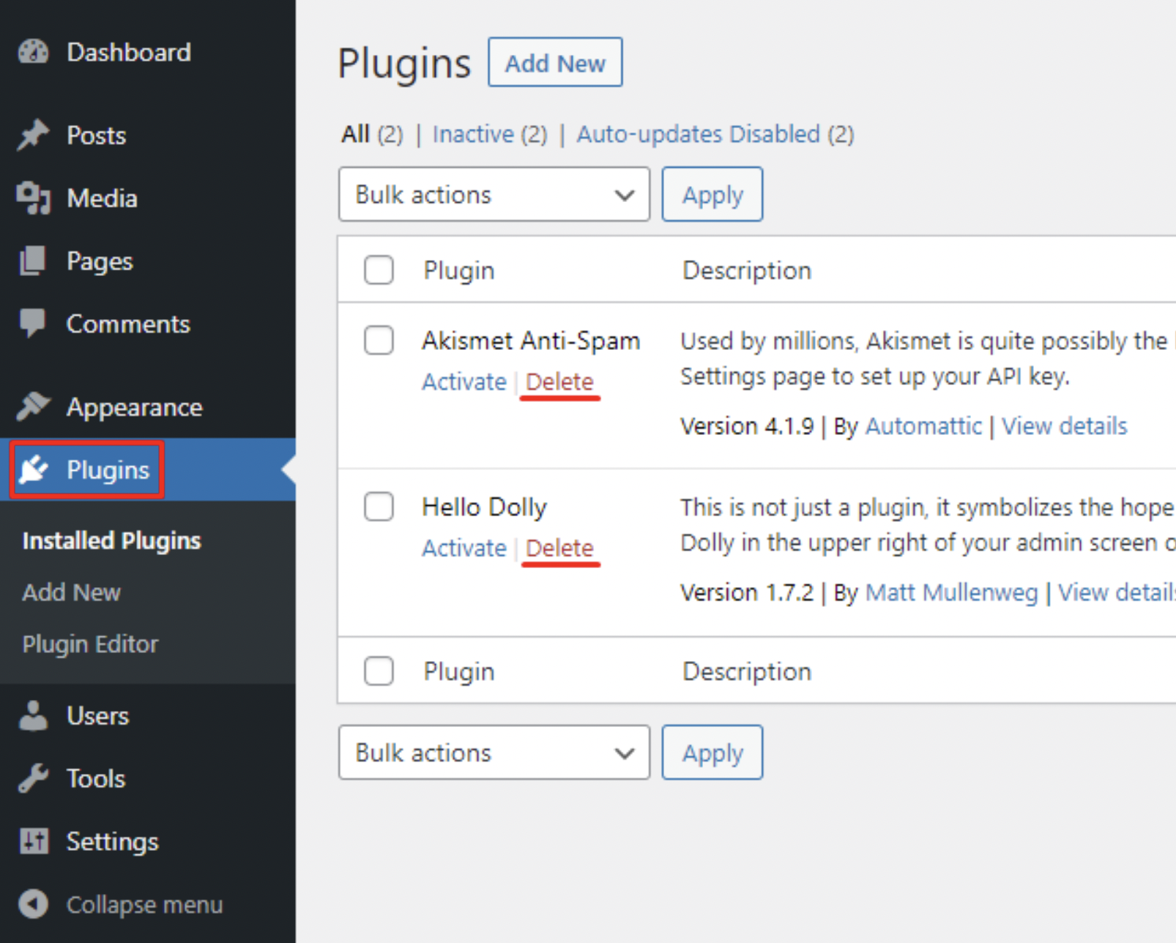Click the Media icon in sidebar

(33, 198)
